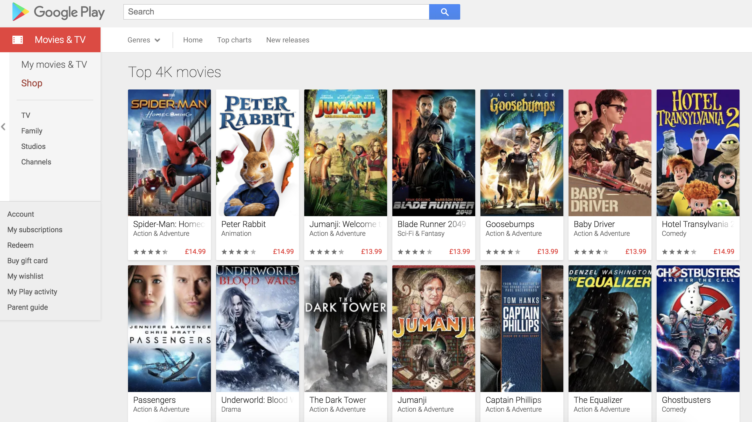The height and width of the screenshot is (422, 752).
Task: Click the New releases menu item
Action: pos(287,40)
